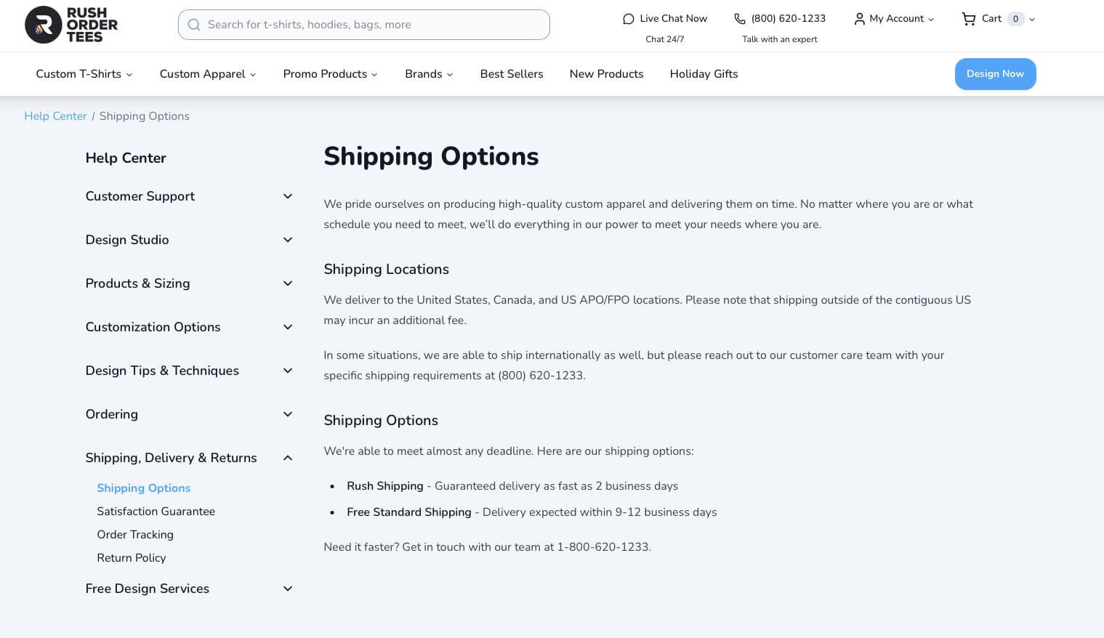Click the My Account person icon
Image resolution: width=1104 pixels, height=638 pixels.
pyautogui.click(x=859, y=19)
